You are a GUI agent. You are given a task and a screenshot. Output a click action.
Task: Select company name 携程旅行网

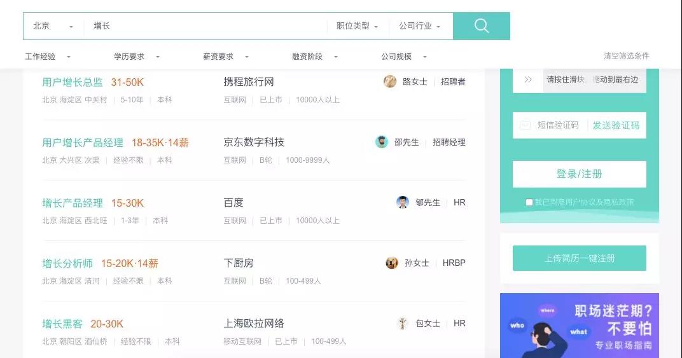point(249,82)
